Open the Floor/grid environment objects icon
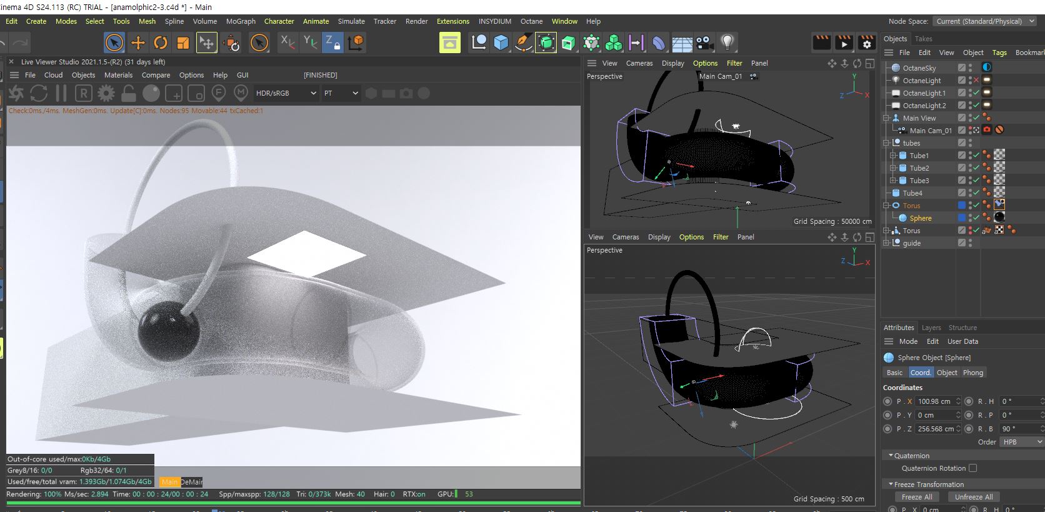This screenshot has width=1045, height=512. tap(682, 43)
